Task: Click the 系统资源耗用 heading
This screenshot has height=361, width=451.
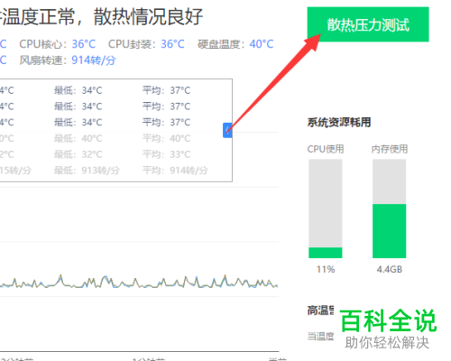Action: (339, 122)
